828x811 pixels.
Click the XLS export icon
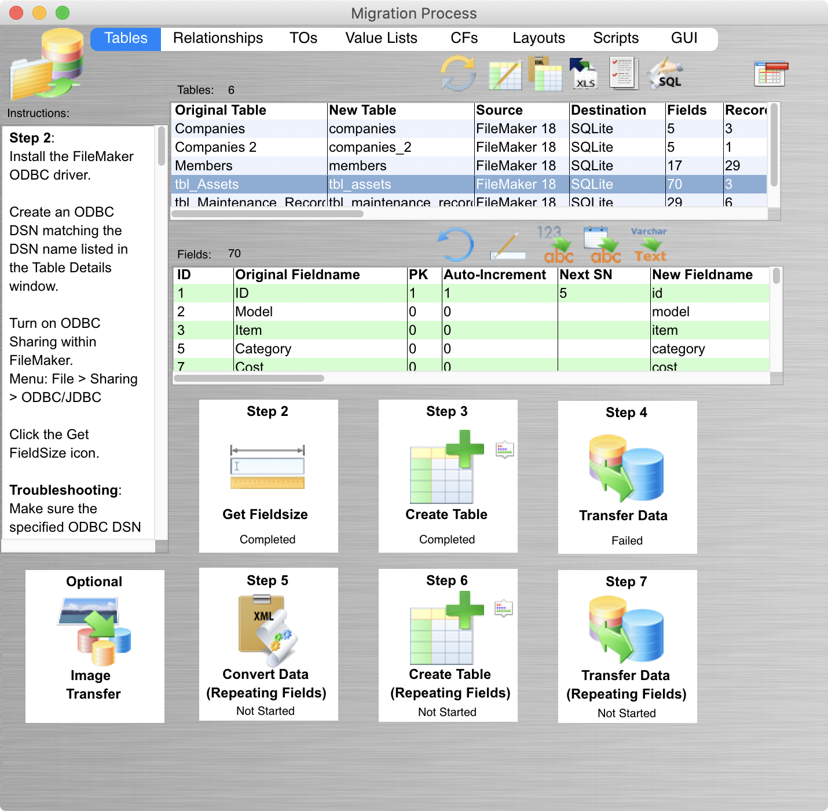click(583, 74)
